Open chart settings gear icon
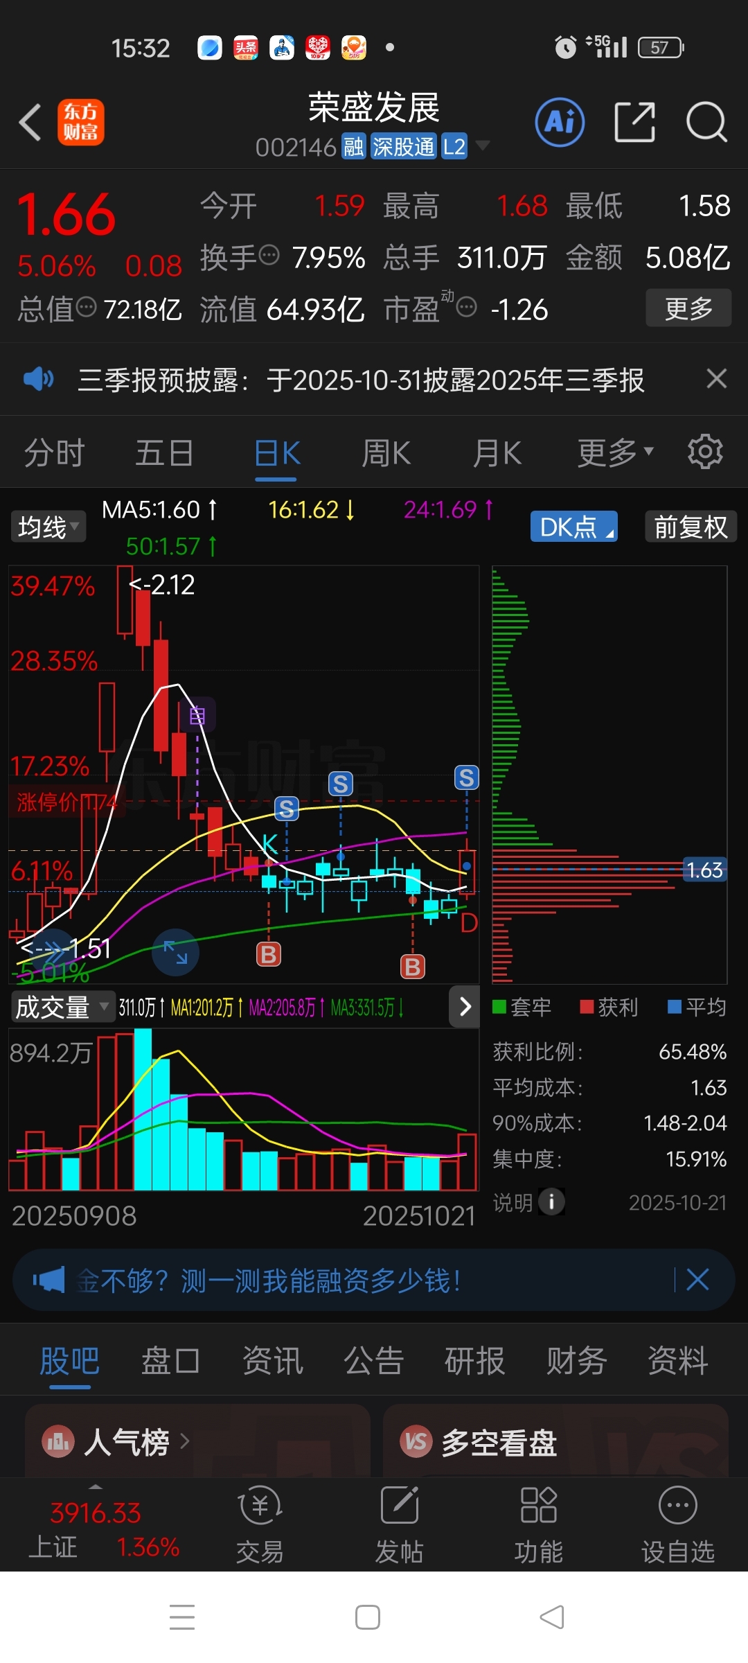Screen dimensions: 748x1663 (705, 452)
